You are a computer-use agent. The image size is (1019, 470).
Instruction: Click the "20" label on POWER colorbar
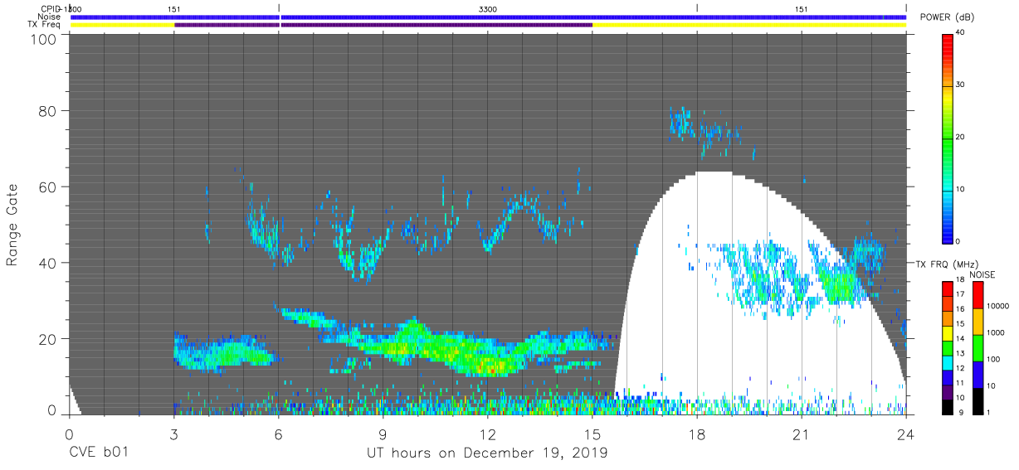[x=961, y=138]
